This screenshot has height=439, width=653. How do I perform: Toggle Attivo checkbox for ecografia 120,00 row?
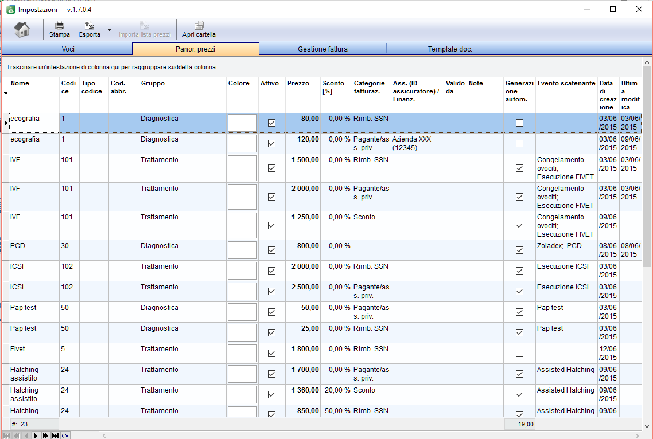point(271,143)
